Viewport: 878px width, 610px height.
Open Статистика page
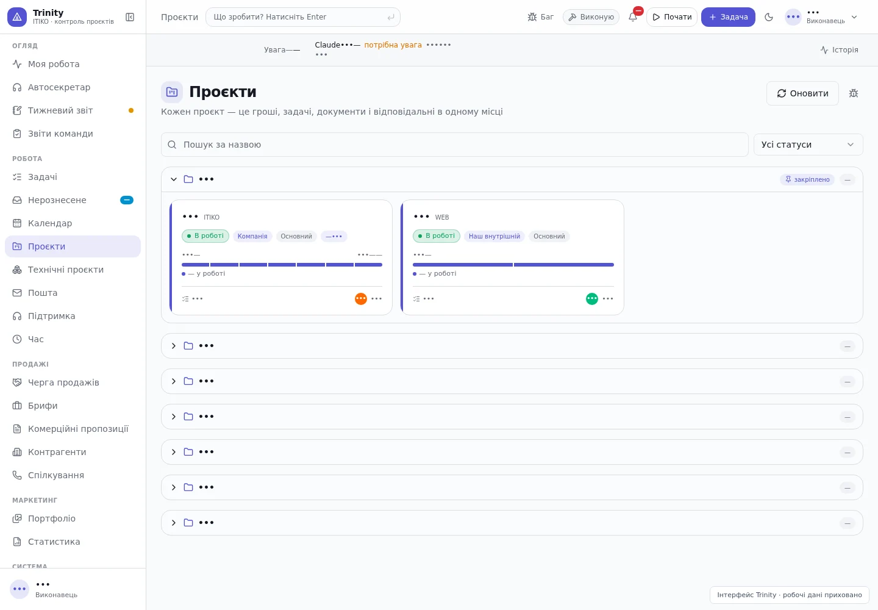click(x=73, y=542)
